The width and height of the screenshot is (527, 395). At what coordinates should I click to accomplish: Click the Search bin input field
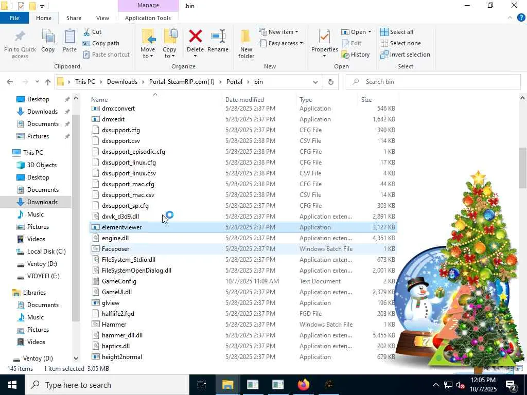(433, 82)
